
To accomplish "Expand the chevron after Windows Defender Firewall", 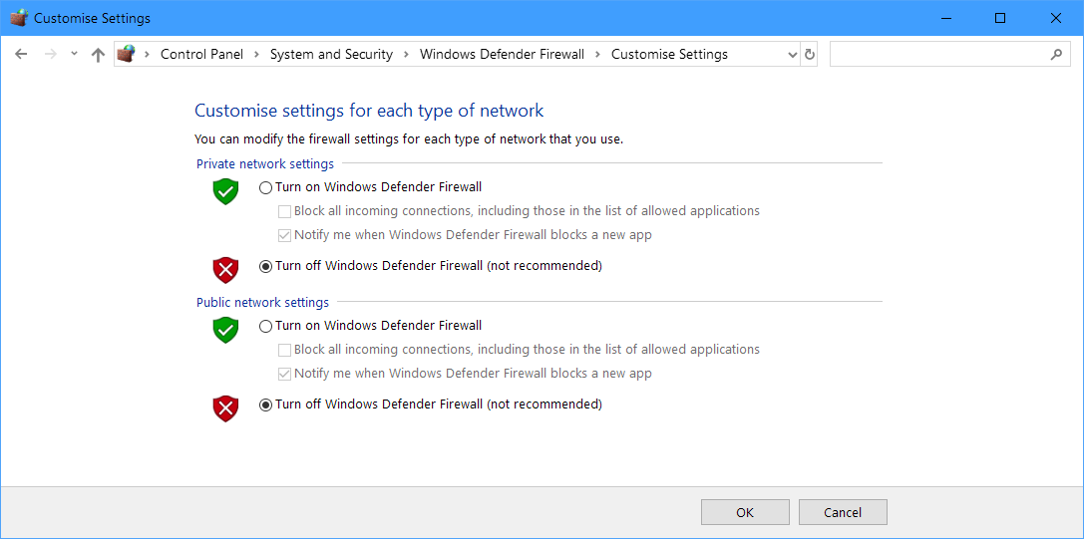I will point(598,54).
